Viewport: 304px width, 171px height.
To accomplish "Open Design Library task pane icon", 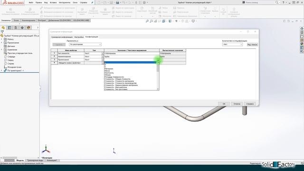I will pos(302,32).
